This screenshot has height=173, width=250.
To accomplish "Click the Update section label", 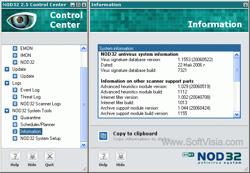I will pos(19,69).
